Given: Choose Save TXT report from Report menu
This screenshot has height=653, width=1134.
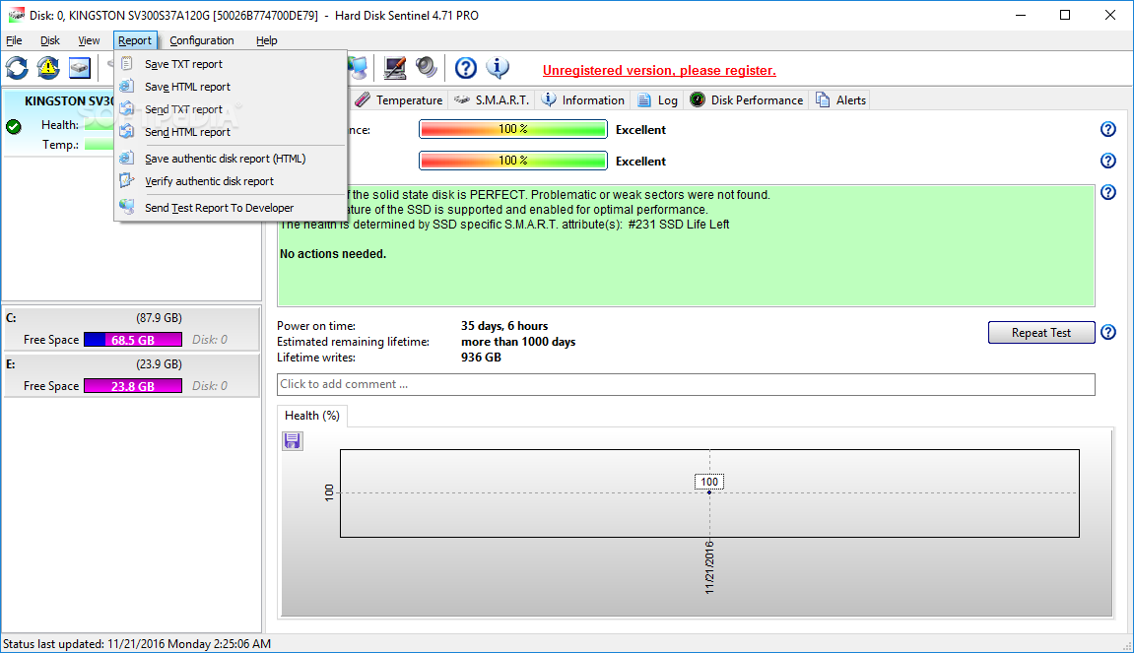Looking at the screenshot, I should [231, 64].
